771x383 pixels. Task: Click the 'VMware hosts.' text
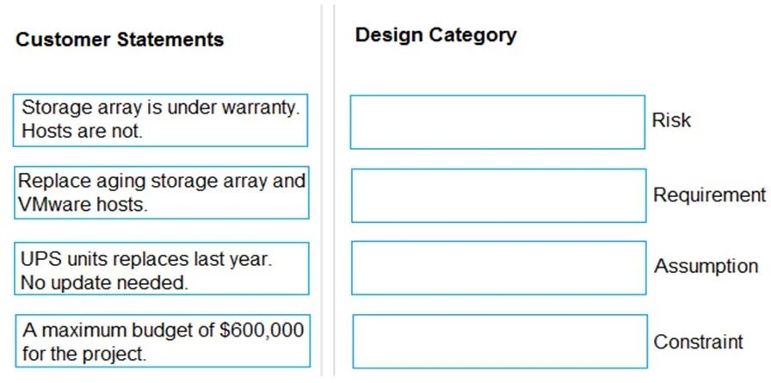(x=83, y=205)
